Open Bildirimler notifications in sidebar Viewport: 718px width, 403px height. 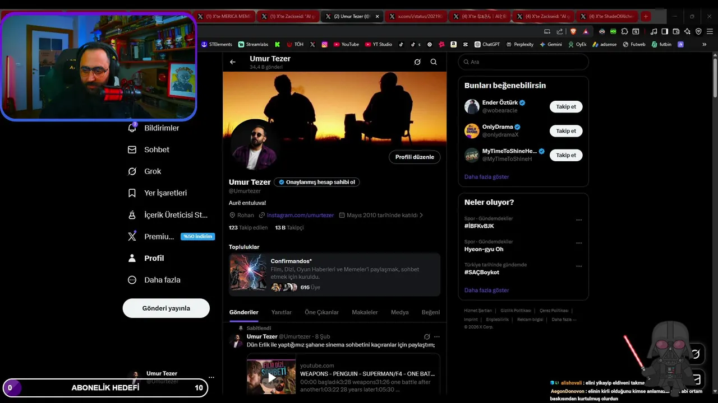(154, 128)
